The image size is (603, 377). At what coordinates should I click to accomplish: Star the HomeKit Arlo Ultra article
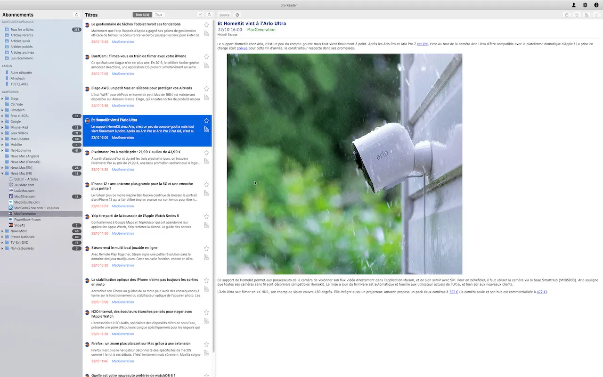click(206, 121)
